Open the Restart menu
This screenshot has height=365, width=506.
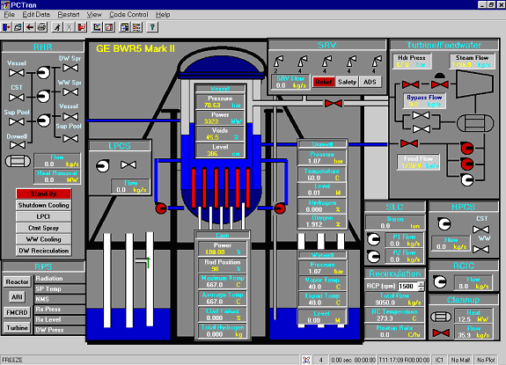pyautogui.click(x=69, y=14)
